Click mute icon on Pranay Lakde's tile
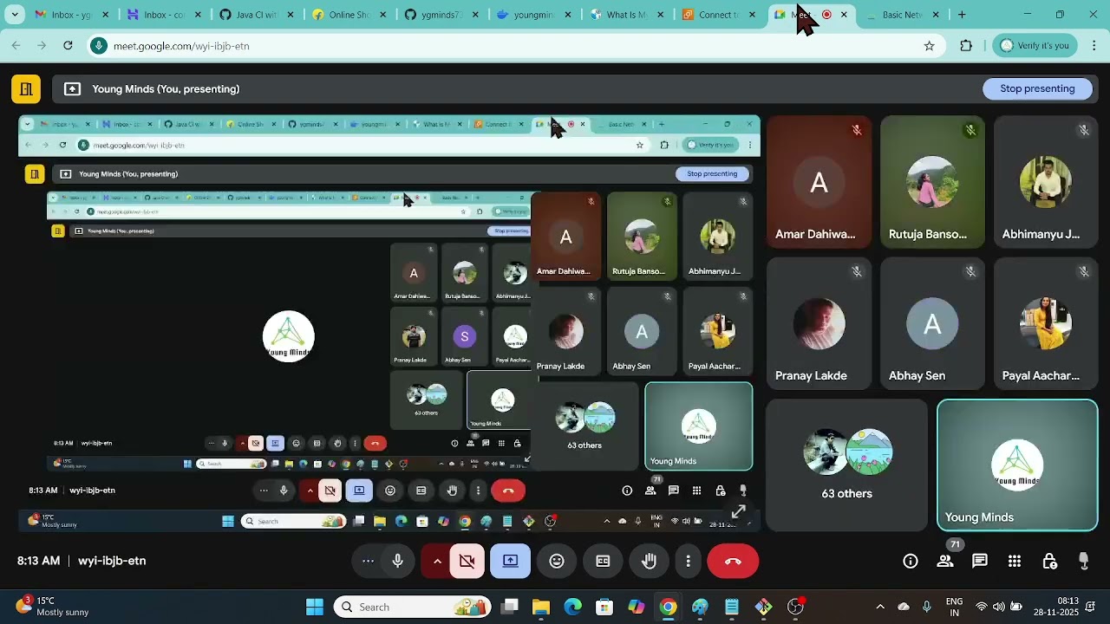The width and height of the screenshot is (1110, 624). click(857, 271)
